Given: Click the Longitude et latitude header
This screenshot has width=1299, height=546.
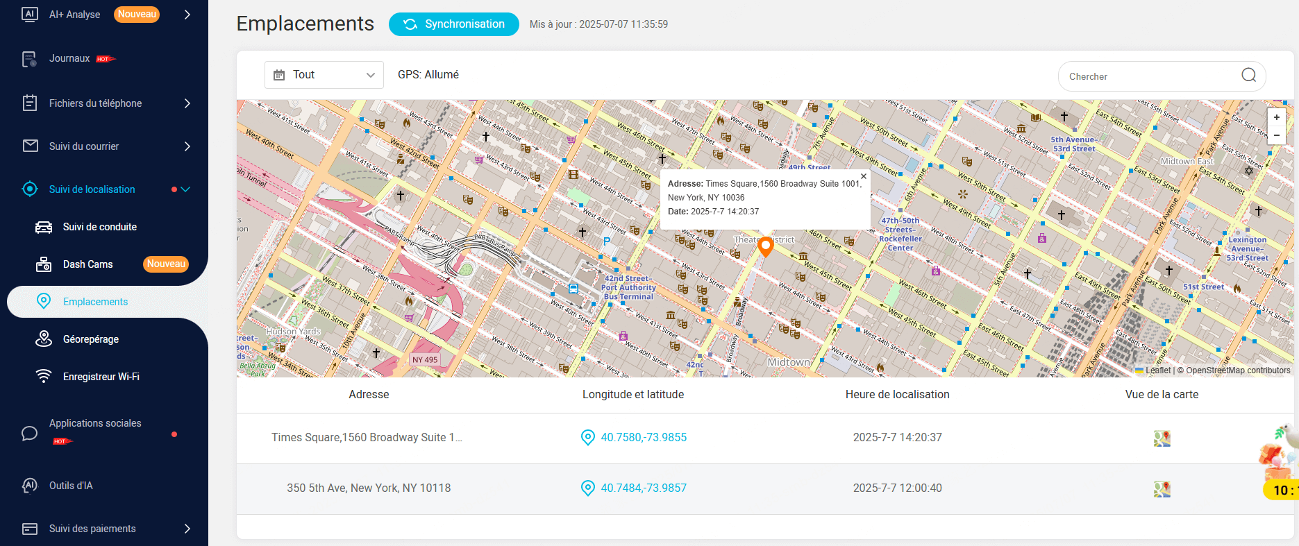Looking at the screenshot, I should click(x=633, y=395).
